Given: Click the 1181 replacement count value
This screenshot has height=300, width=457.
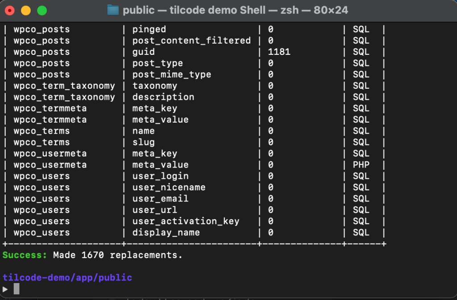Looking at the screenshot, I should click(279, 52).
